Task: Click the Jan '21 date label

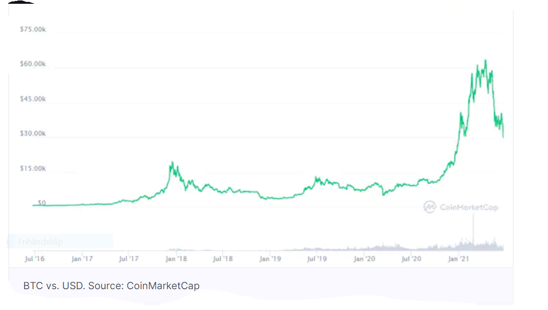Action: [x=459, y=259]
